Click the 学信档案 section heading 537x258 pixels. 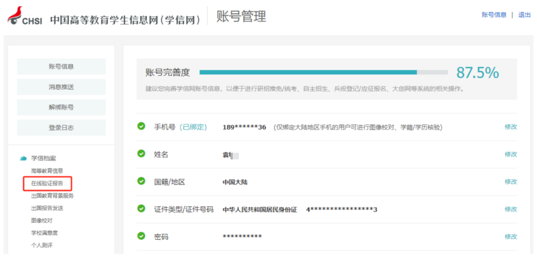tap(44, 158)
